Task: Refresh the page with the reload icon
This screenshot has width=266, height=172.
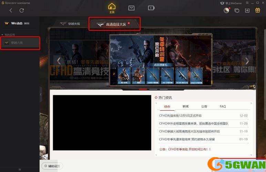Action: tap(22, 11)
